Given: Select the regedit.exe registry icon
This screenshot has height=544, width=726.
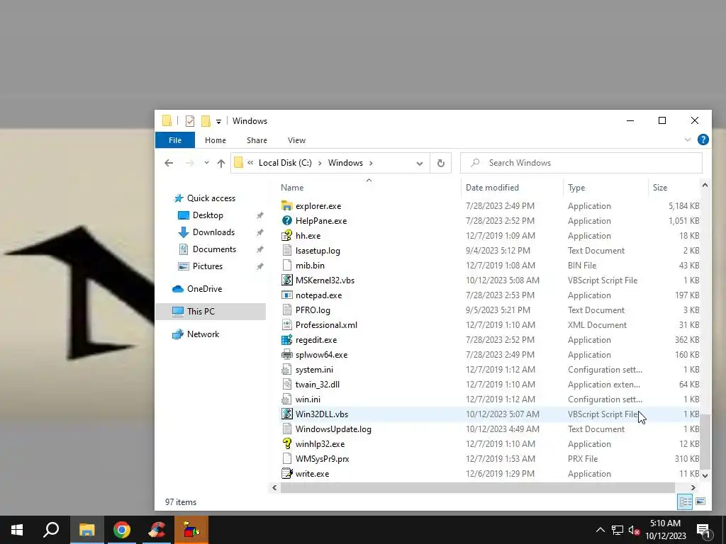Looking at the screenshot, I should click(287, 339).
